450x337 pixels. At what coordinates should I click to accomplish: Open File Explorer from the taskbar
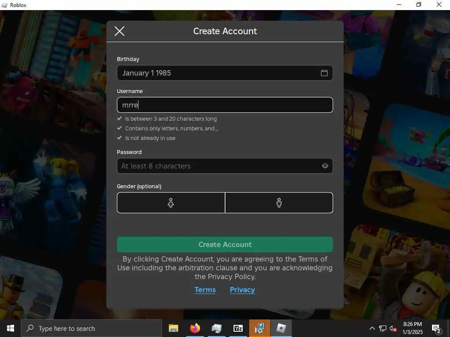tap(173, 328)
